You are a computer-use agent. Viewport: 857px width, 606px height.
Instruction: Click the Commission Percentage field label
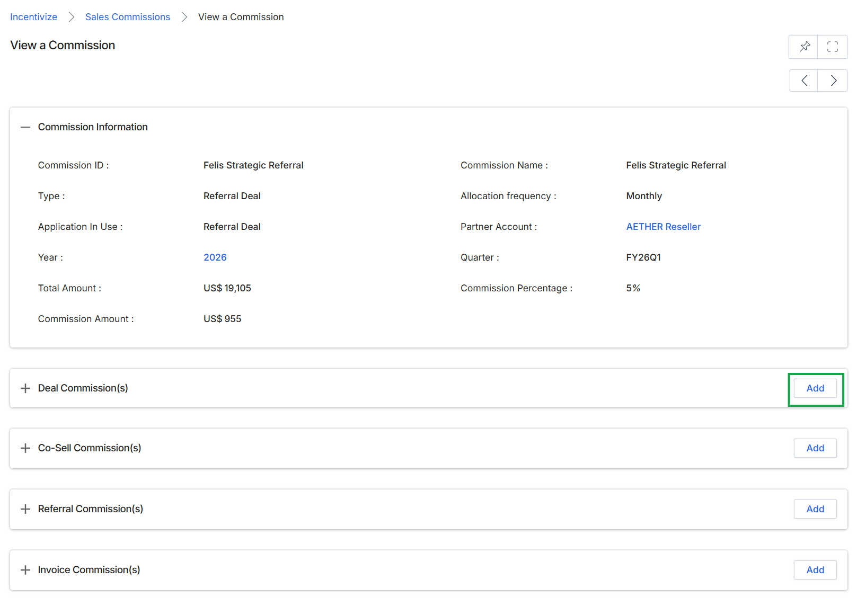click(x=517, y=288)
